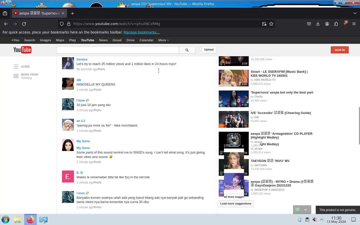Select Calendar in the Google bar
This screenshot has height=225, width=360.
point(146,40)
